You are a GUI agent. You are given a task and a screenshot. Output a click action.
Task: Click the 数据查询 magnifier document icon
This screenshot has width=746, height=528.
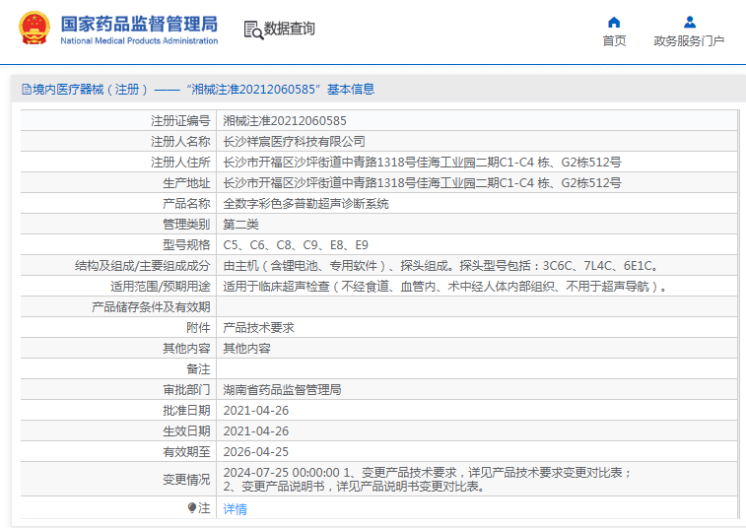pyautogui.click(x=253, y=30)
